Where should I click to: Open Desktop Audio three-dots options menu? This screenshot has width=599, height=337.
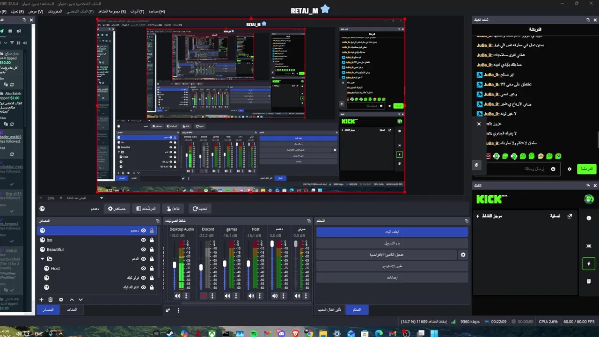[x=186, y=296]
